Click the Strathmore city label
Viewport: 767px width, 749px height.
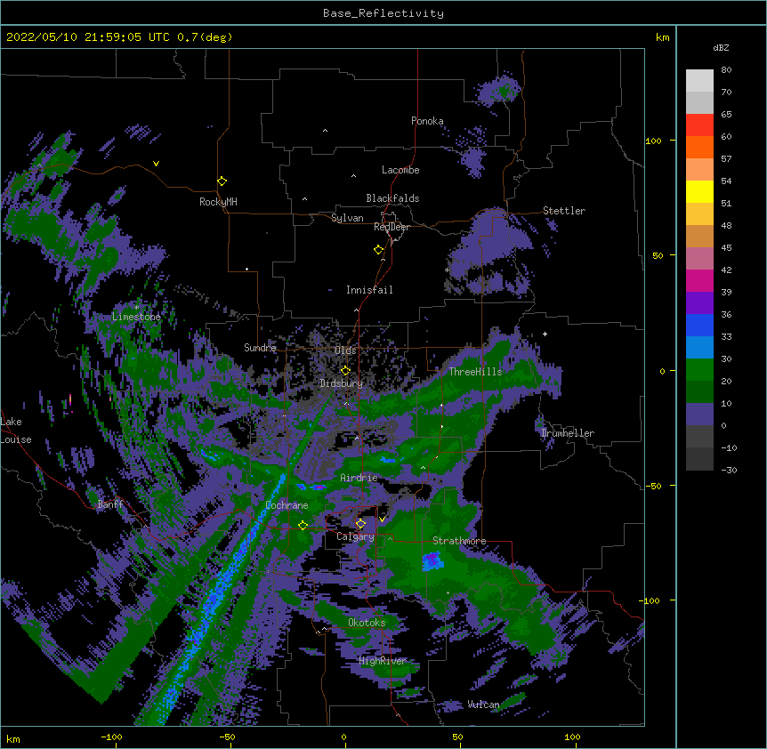(459, 541)
